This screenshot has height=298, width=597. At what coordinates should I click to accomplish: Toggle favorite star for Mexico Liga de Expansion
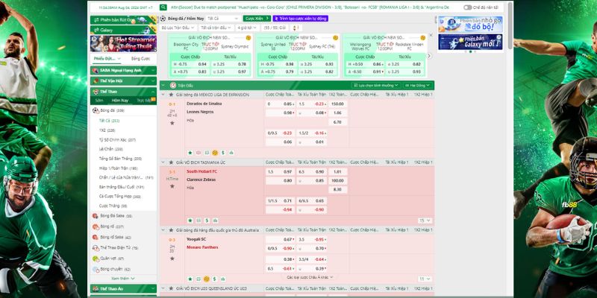tap(172, 95)
